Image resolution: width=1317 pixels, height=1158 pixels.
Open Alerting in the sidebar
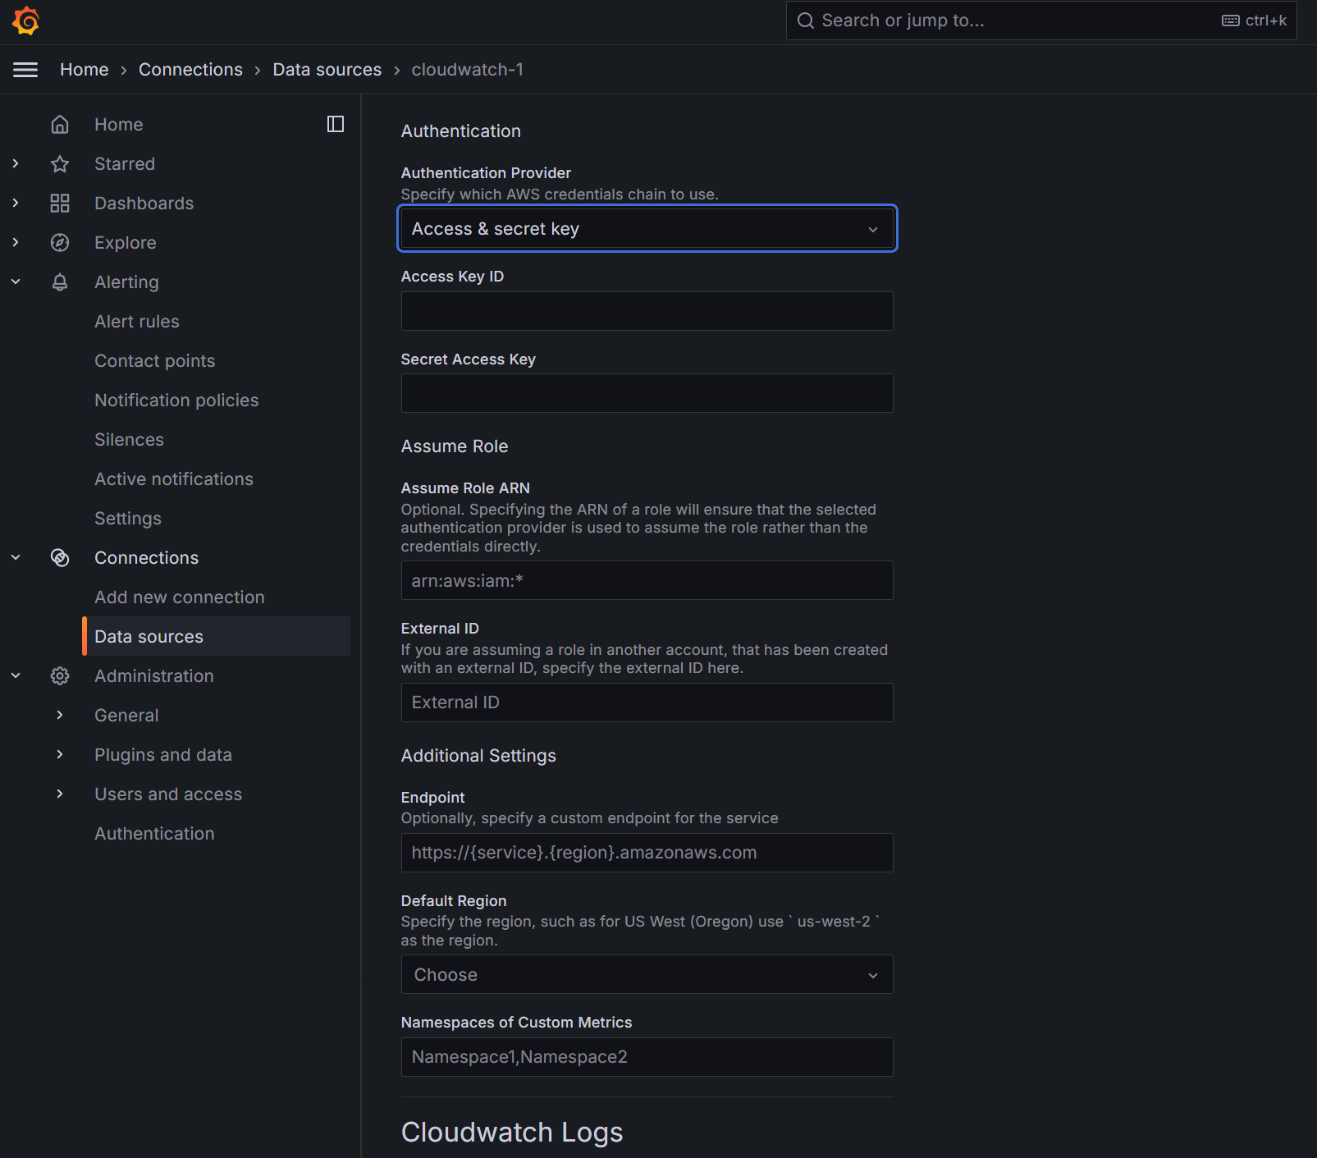pyautogui.click(x=126, y=282)
